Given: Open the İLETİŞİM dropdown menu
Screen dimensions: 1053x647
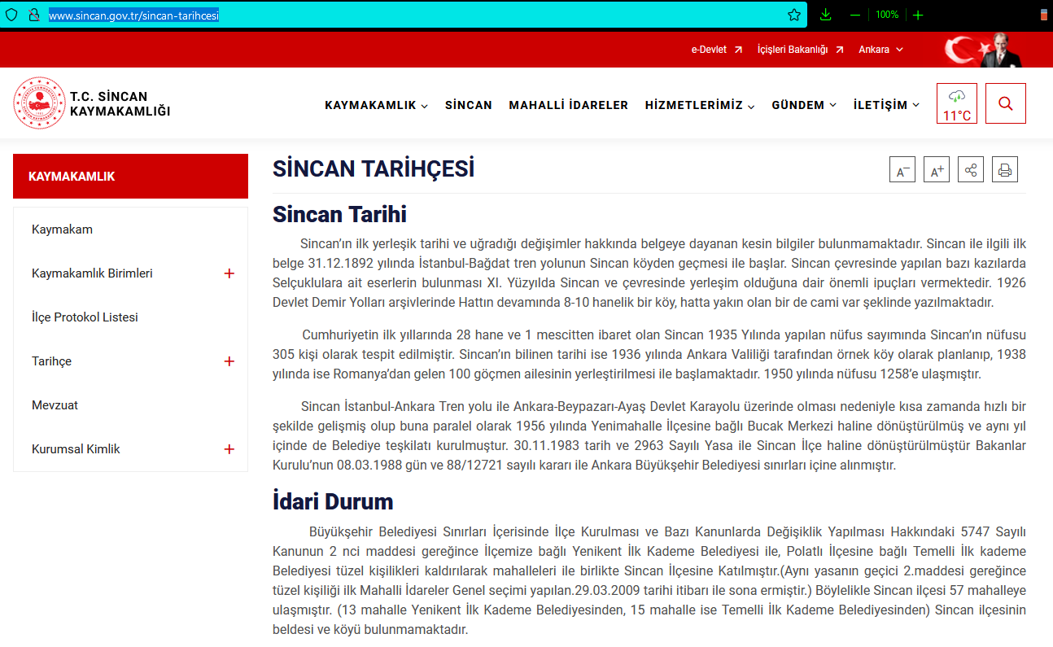Looking at the screenshot, I should (x=887, y=105).
